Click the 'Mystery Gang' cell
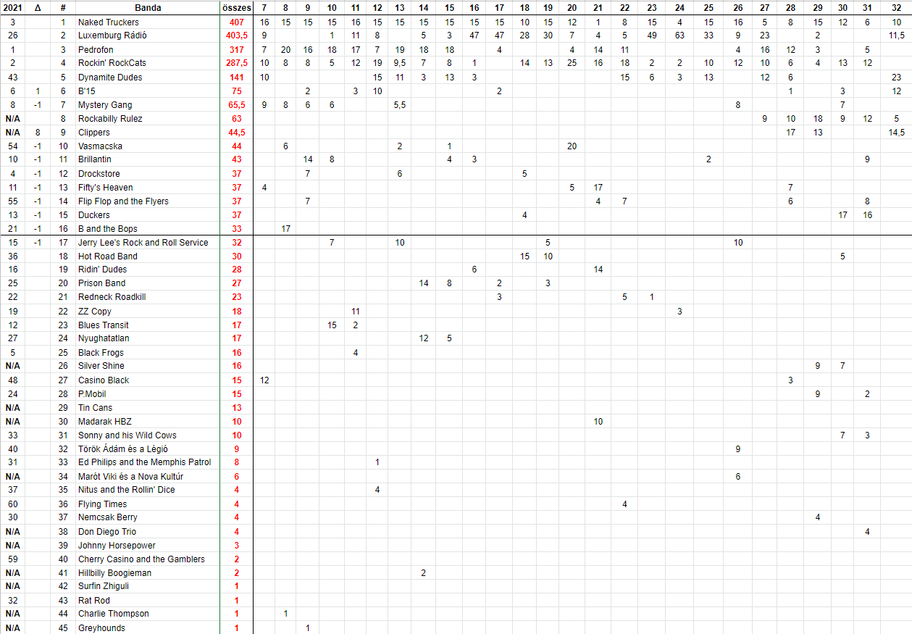The width and height of the screenshot is (912, 634). [148, 105]
